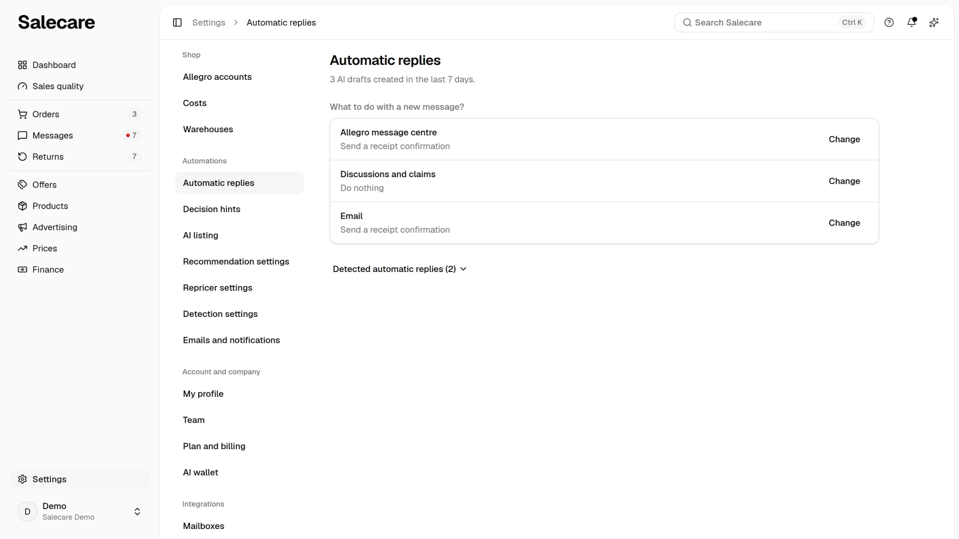Click the Search Salecare field
959x539 pixels.
(774, 22)
